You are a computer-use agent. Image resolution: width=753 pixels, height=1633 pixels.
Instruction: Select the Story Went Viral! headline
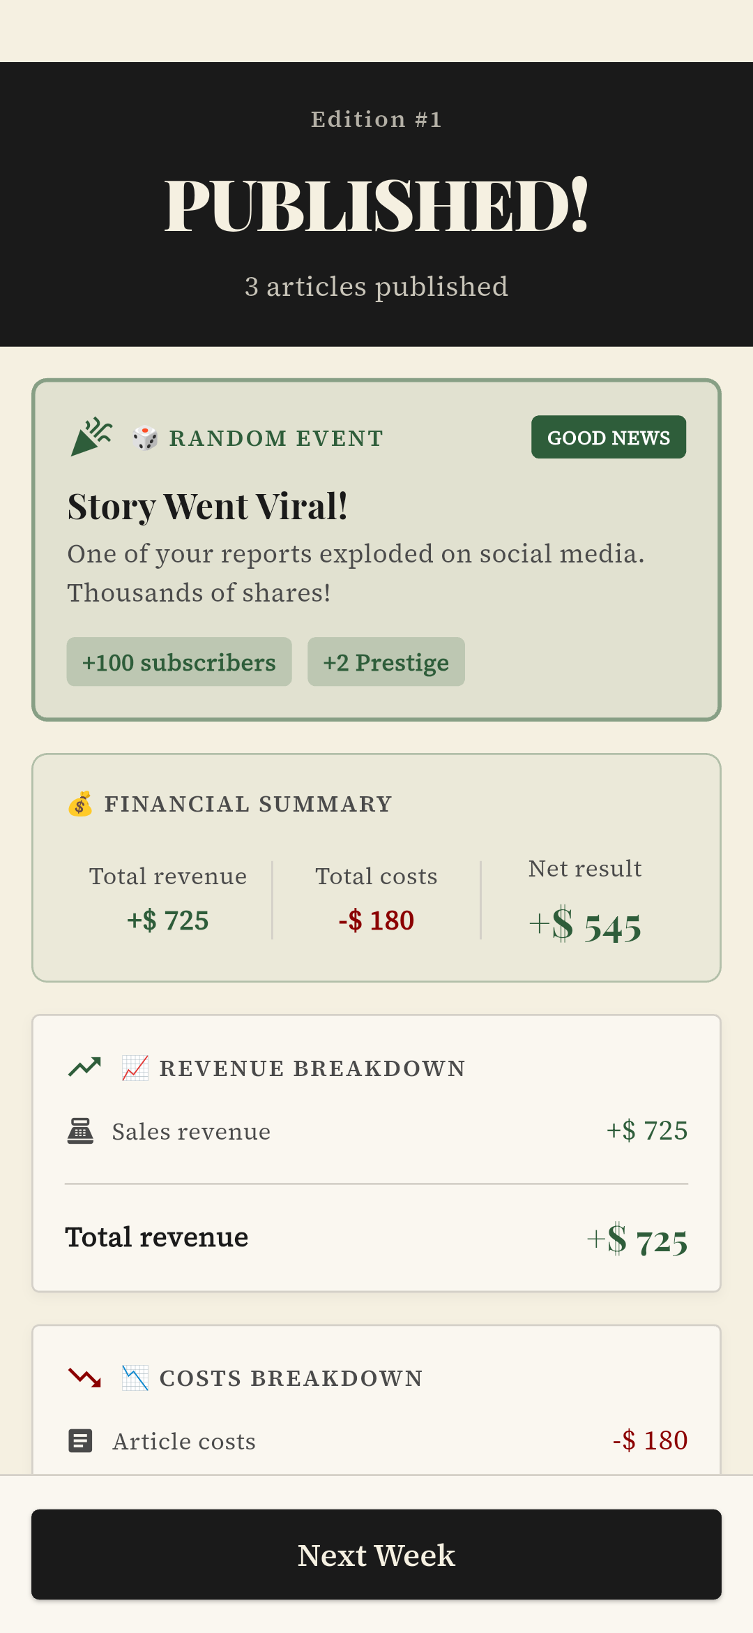tap(208, 507)
